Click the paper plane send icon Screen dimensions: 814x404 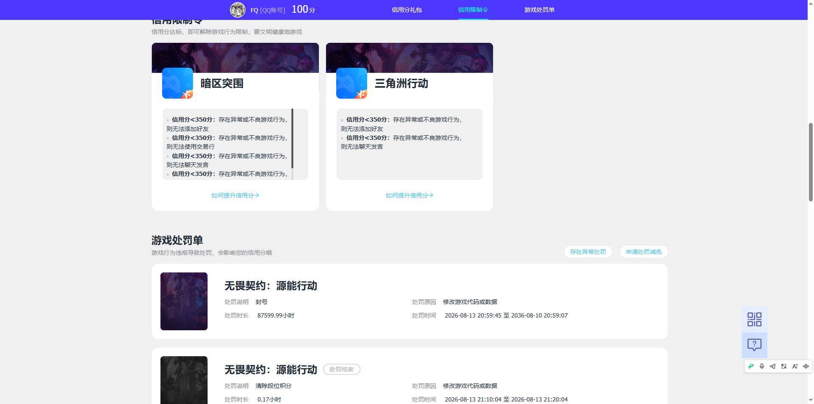772,366
